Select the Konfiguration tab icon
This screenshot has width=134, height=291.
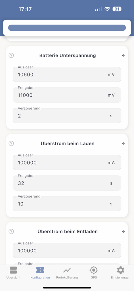pyautogui.click(x=40, y=270)
